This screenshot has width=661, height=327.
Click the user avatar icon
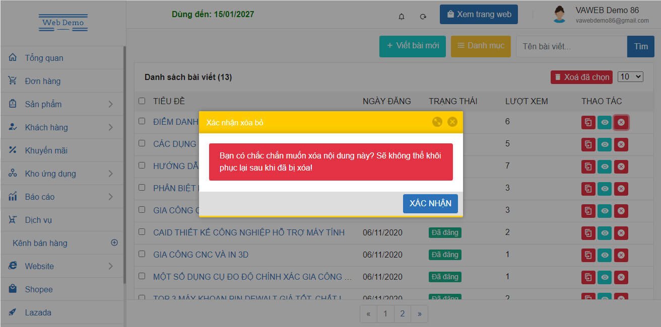pyautogui.click(x=559, y=14)
